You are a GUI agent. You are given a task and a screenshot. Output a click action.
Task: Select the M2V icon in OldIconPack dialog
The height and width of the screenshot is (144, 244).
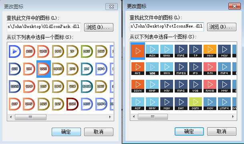[x=43, y=104]
